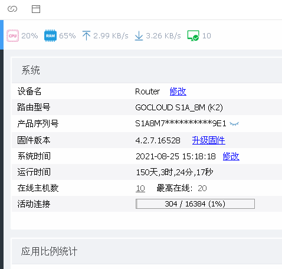Click the 65% RAM usage value
Image resolution: width=282 pixels, height=269 pixels.
pos(67,35)
